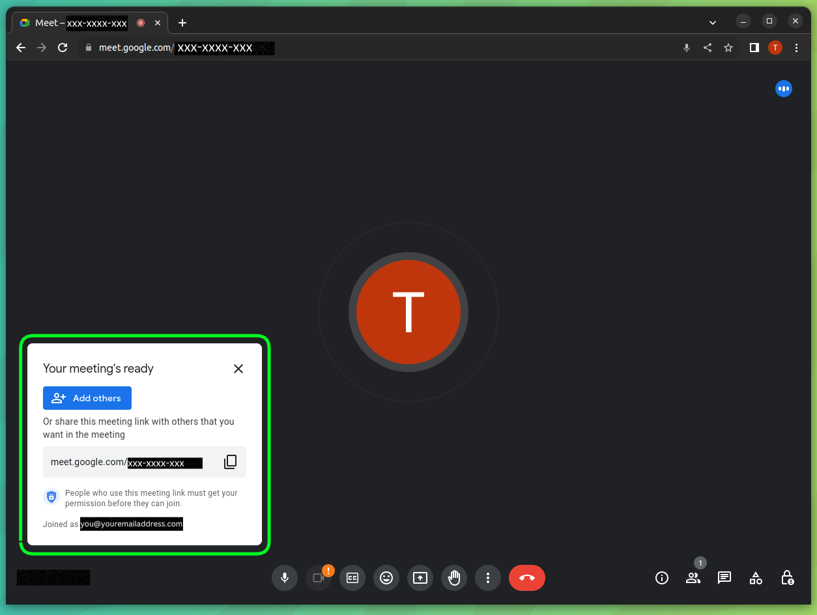Viewport: 817px width, 615px height.
Task: Mute the microphone
Action: coord(284,578)
